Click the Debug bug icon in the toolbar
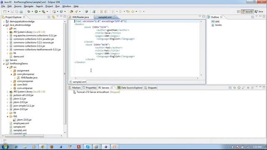Image resolution: width=267 pixels, height=150 pixels. pos(29,12)
